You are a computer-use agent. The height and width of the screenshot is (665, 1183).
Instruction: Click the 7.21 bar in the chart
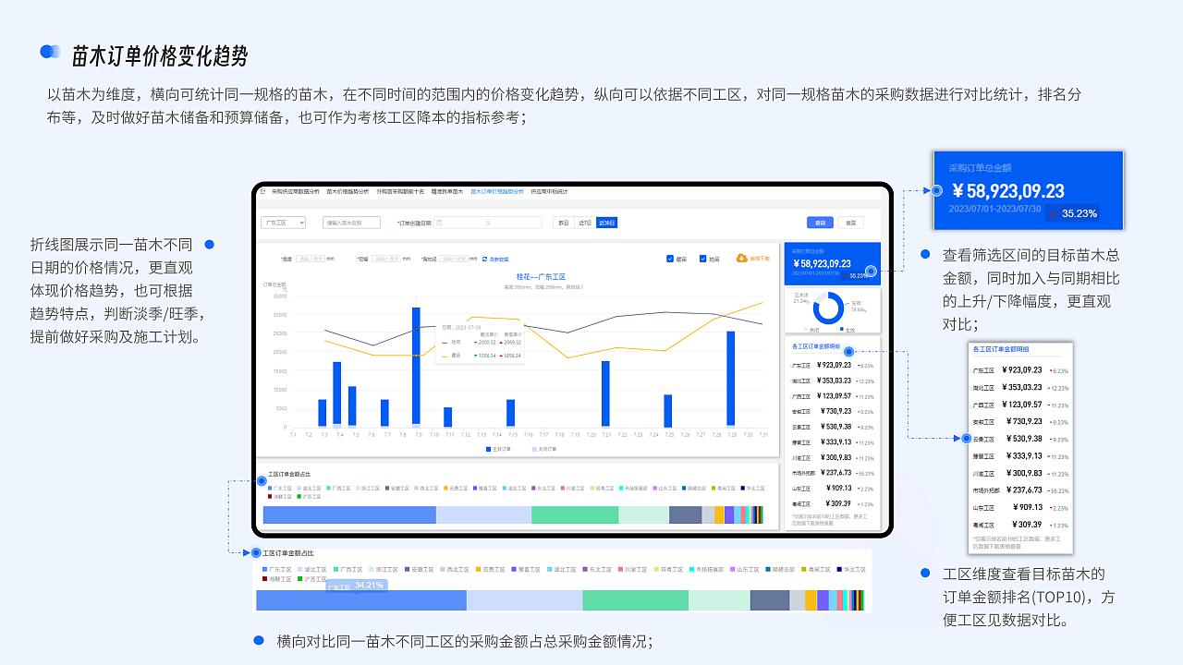(x=605, y=393)
